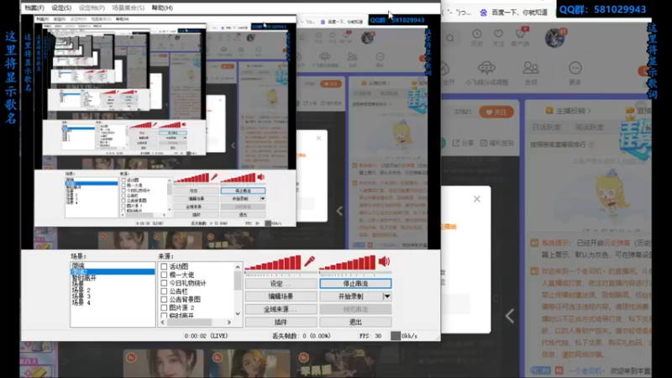Open the 更多 ellipsis icon

pos(575,72)
